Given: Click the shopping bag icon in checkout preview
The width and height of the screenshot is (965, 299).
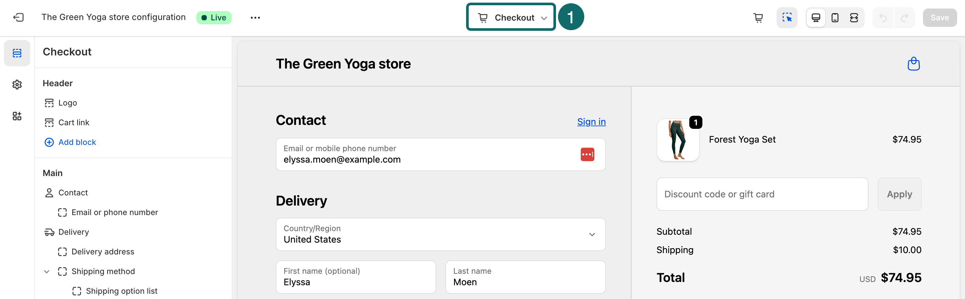Looking at the screenshot, I should pyautogui.click(x=913, y=64).
